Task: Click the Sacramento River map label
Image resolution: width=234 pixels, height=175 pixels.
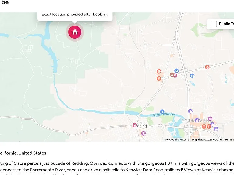Action: coord(165,115)
